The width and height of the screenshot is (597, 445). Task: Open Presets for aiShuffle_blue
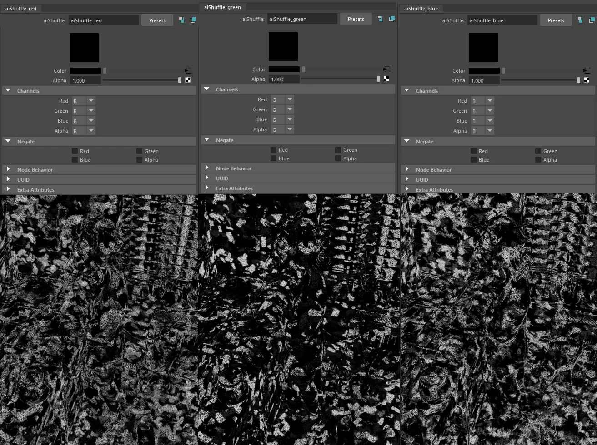556,20
